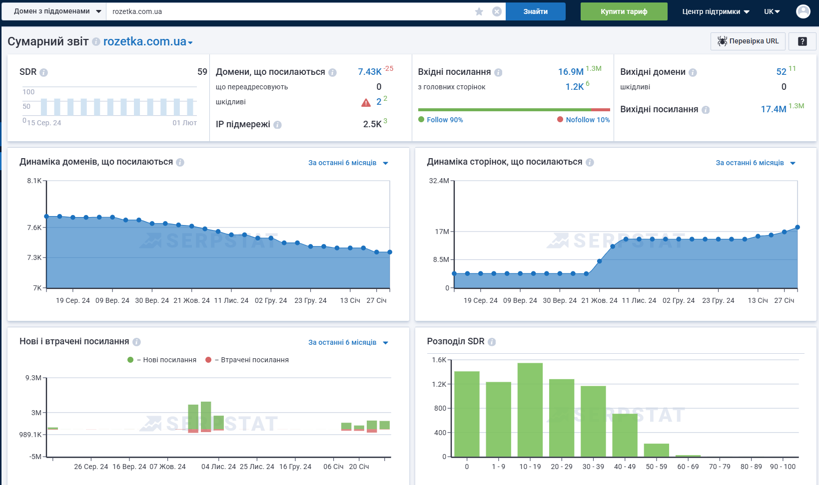
Task: Click info icon beside Вихідні посилання
Action: click(x=706, y=110)
